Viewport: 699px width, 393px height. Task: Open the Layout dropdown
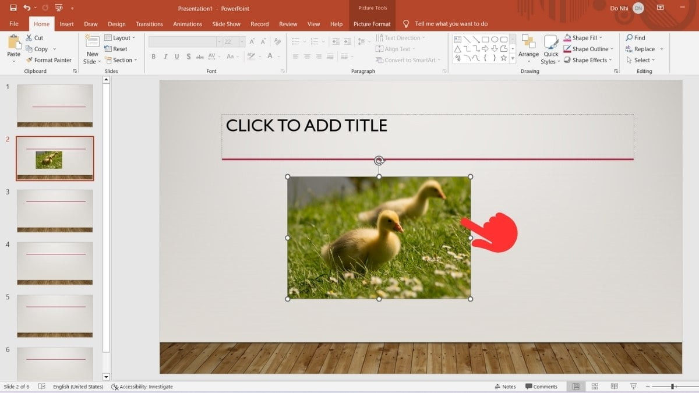pyautogui.click(x=120, y=38)
